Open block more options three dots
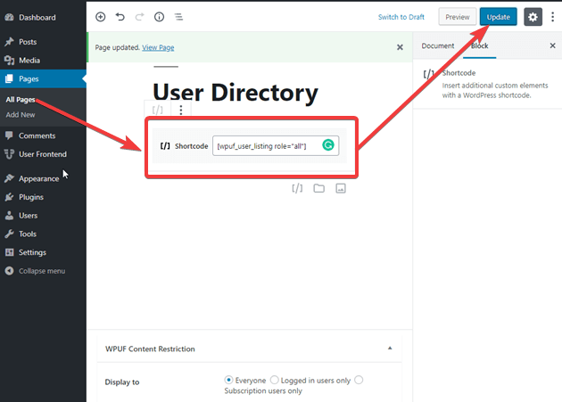Screen dimensions: 562x402 point(181,110)
